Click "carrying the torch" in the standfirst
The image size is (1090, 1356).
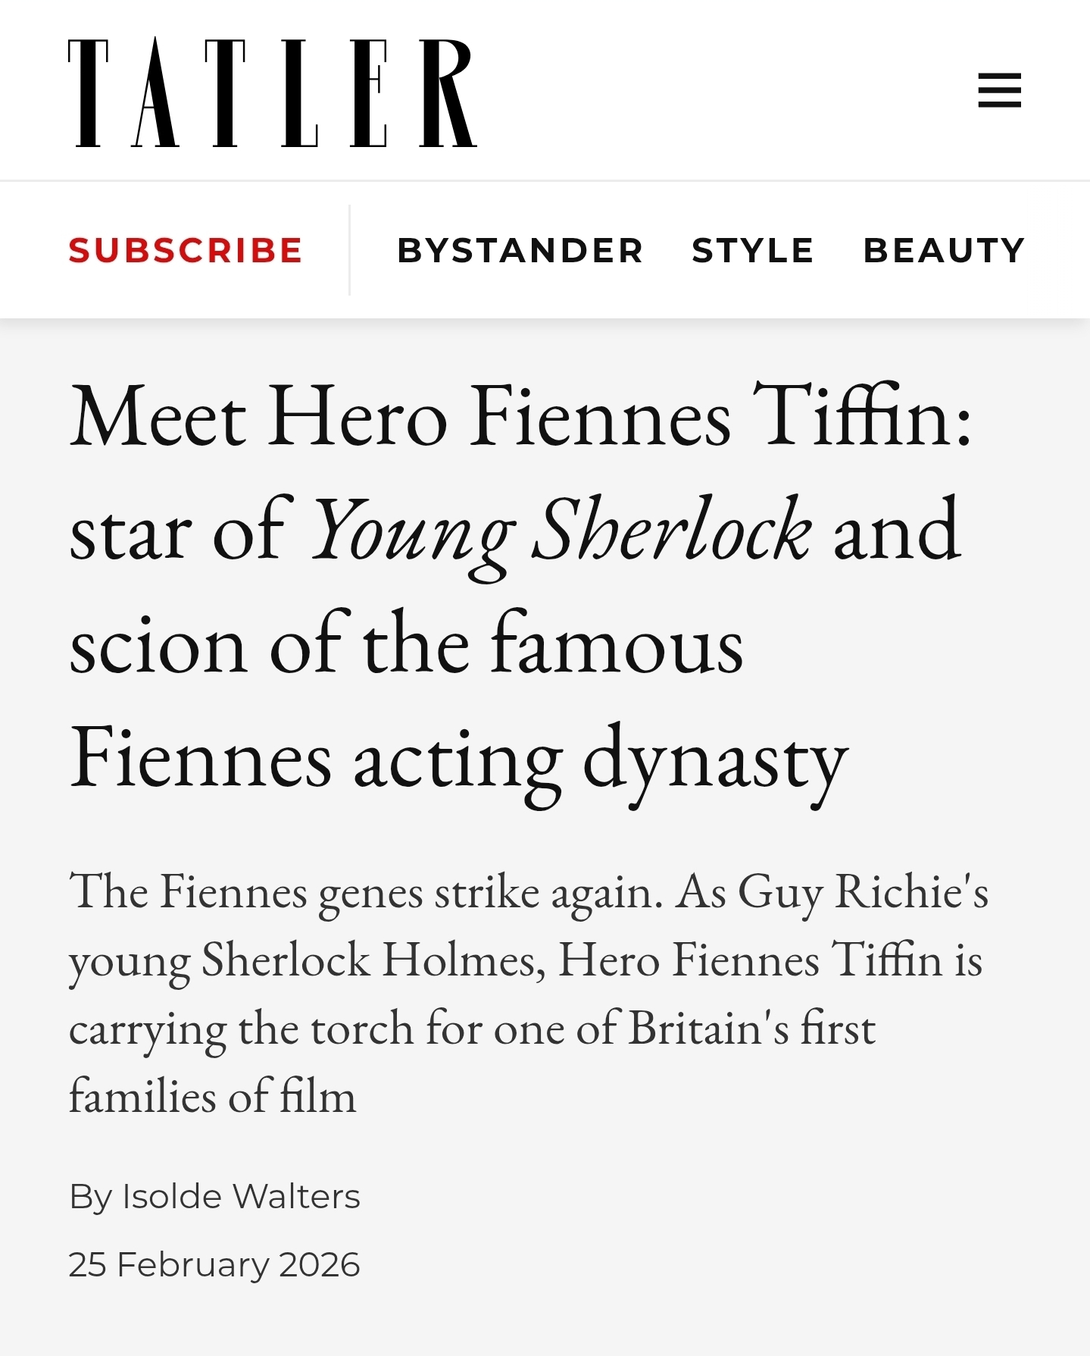point(242,1029)
